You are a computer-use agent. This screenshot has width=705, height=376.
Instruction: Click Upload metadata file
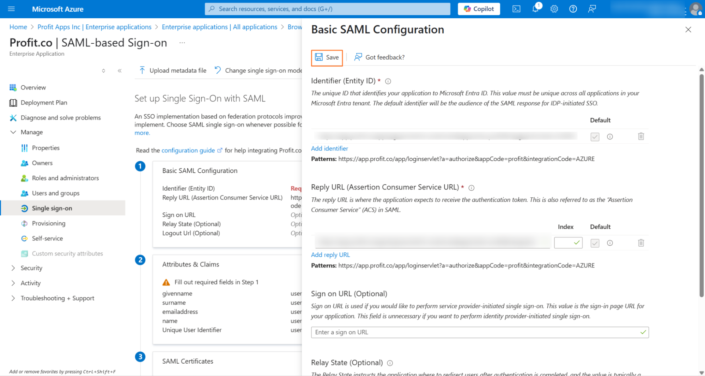[x=173, y=70]
